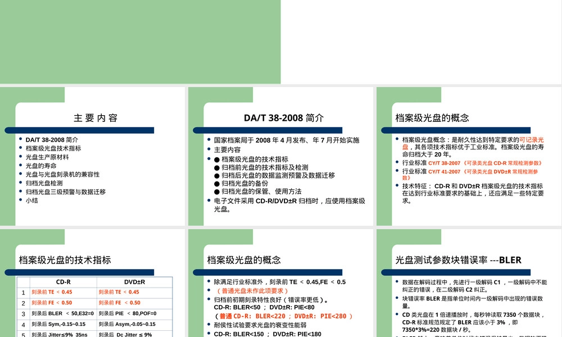Click the bullet starting 块错误率 BLER 是指单位时间内
Viewport: 562px width, 337px height.
[473, 302]
